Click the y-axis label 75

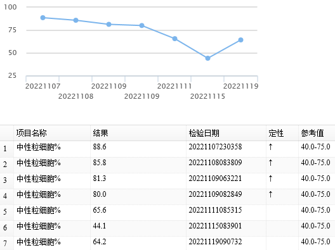coord(13,30)
